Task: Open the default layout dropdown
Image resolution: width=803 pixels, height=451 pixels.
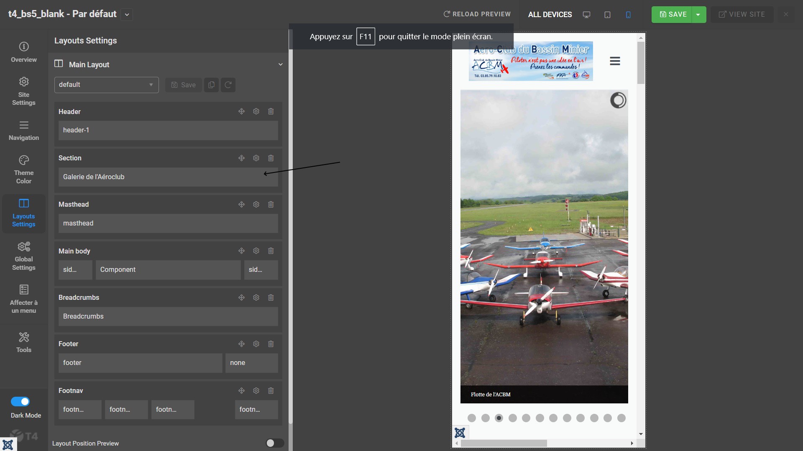Action: [x=106, y=85]
